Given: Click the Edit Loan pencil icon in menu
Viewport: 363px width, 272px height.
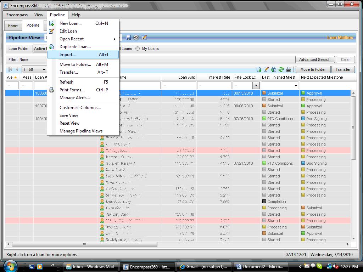Looking at the screenshot, I should click(51, 31).
